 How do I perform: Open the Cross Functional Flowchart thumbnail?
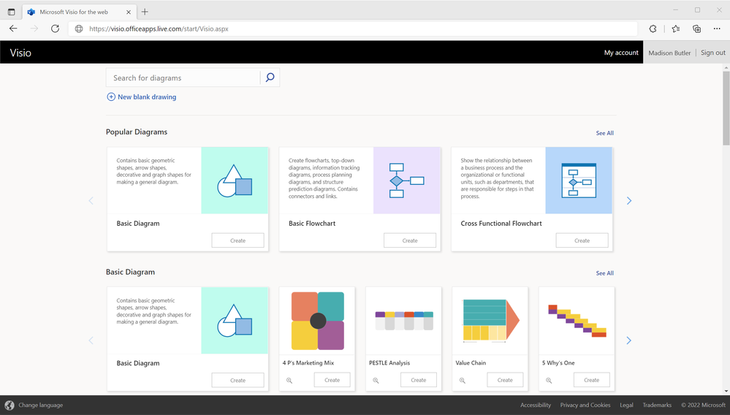click(579, 180)
